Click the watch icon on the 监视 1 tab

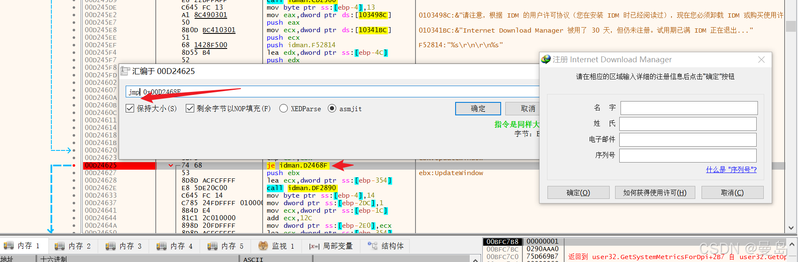click(263, 246)
